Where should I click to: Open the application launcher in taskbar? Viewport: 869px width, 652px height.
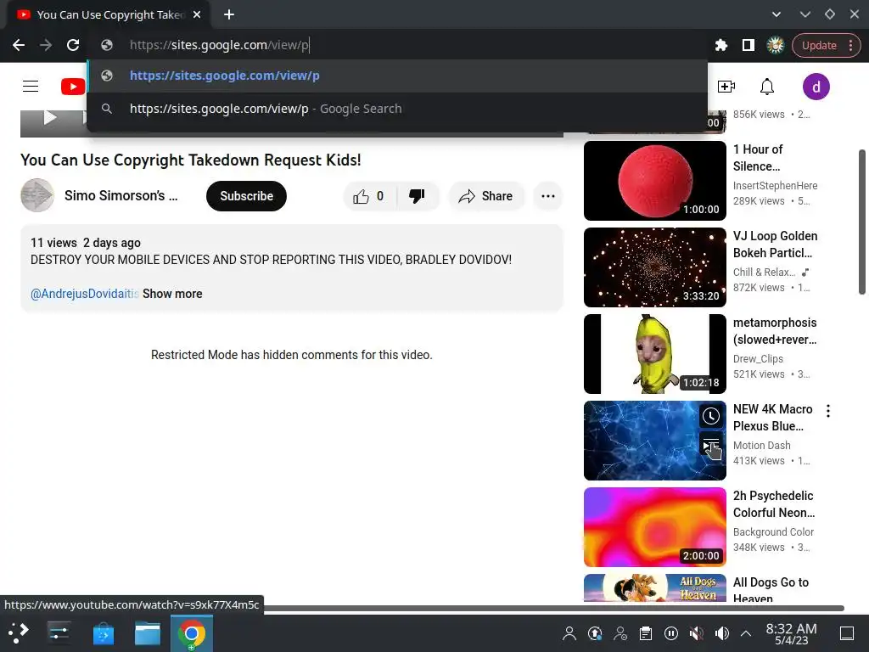(x=19, y=633)
